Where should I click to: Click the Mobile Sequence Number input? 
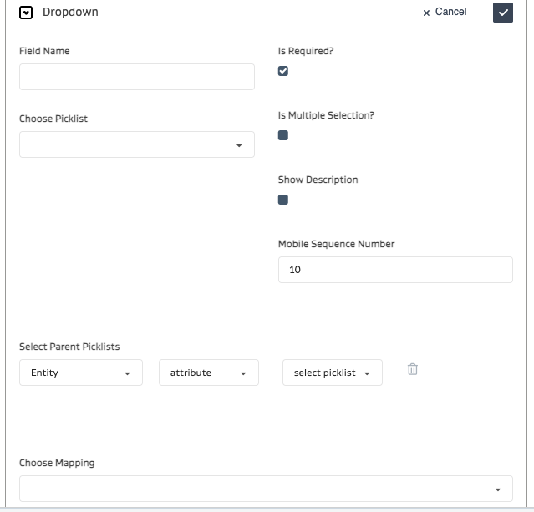[395, 270]
